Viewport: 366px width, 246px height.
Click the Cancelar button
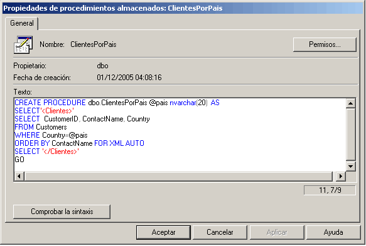(220, 232)
